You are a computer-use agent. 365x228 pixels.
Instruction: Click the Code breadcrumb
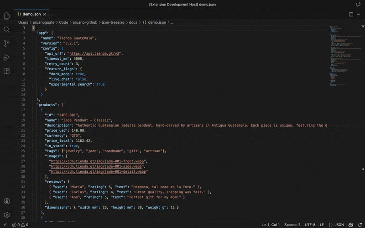[63, 22]
